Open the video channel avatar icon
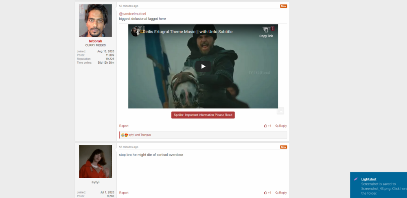This screenshot has height=198, width=407. 136,32
